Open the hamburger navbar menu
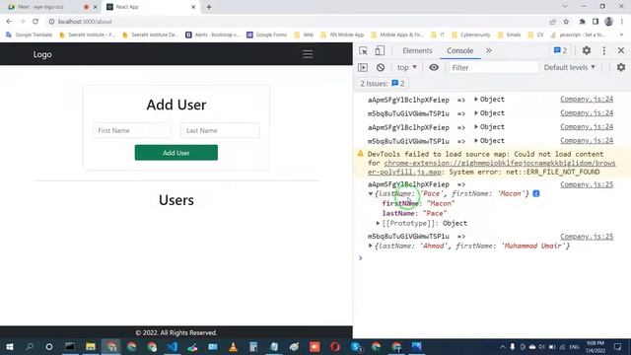Screen dimensions: 631x355 [x=308, y=54]
